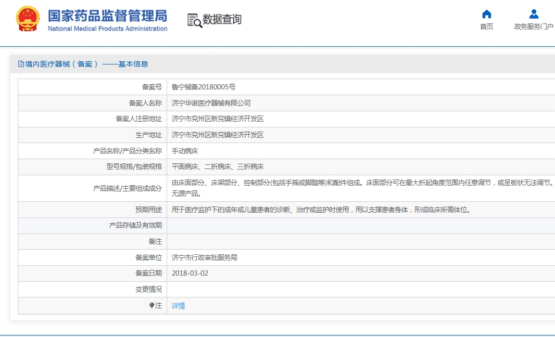Image resolution: width=555 pixels, height=337 pixels.
Task: Click the 生产地址 label
Action: pos(149,135)
